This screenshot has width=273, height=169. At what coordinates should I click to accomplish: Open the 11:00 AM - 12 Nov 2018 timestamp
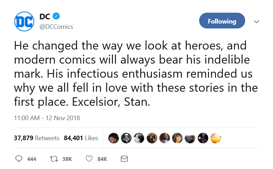(x=47, y=118)
